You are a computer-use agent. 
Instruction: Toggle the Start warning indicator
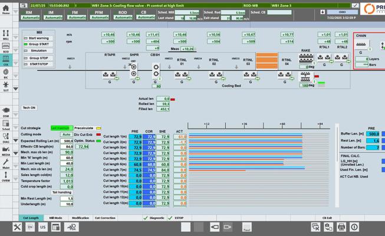(25, 38)
